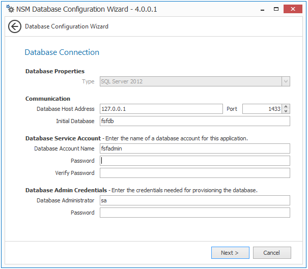Click the Database Administrator field
308x269 pixels.
click(x=194, y=200)
